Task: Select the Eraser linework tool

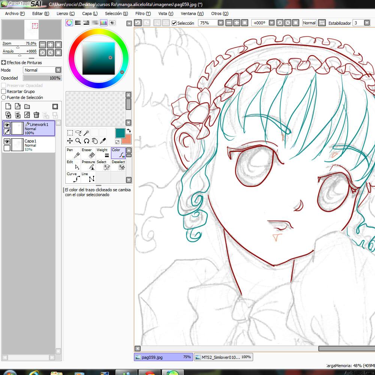Action: click(88, 153)
